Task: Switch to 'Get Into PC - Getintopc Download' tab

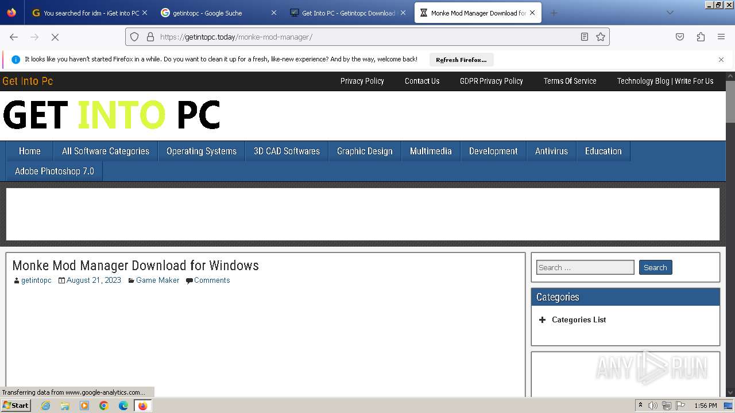Action: 349,13
